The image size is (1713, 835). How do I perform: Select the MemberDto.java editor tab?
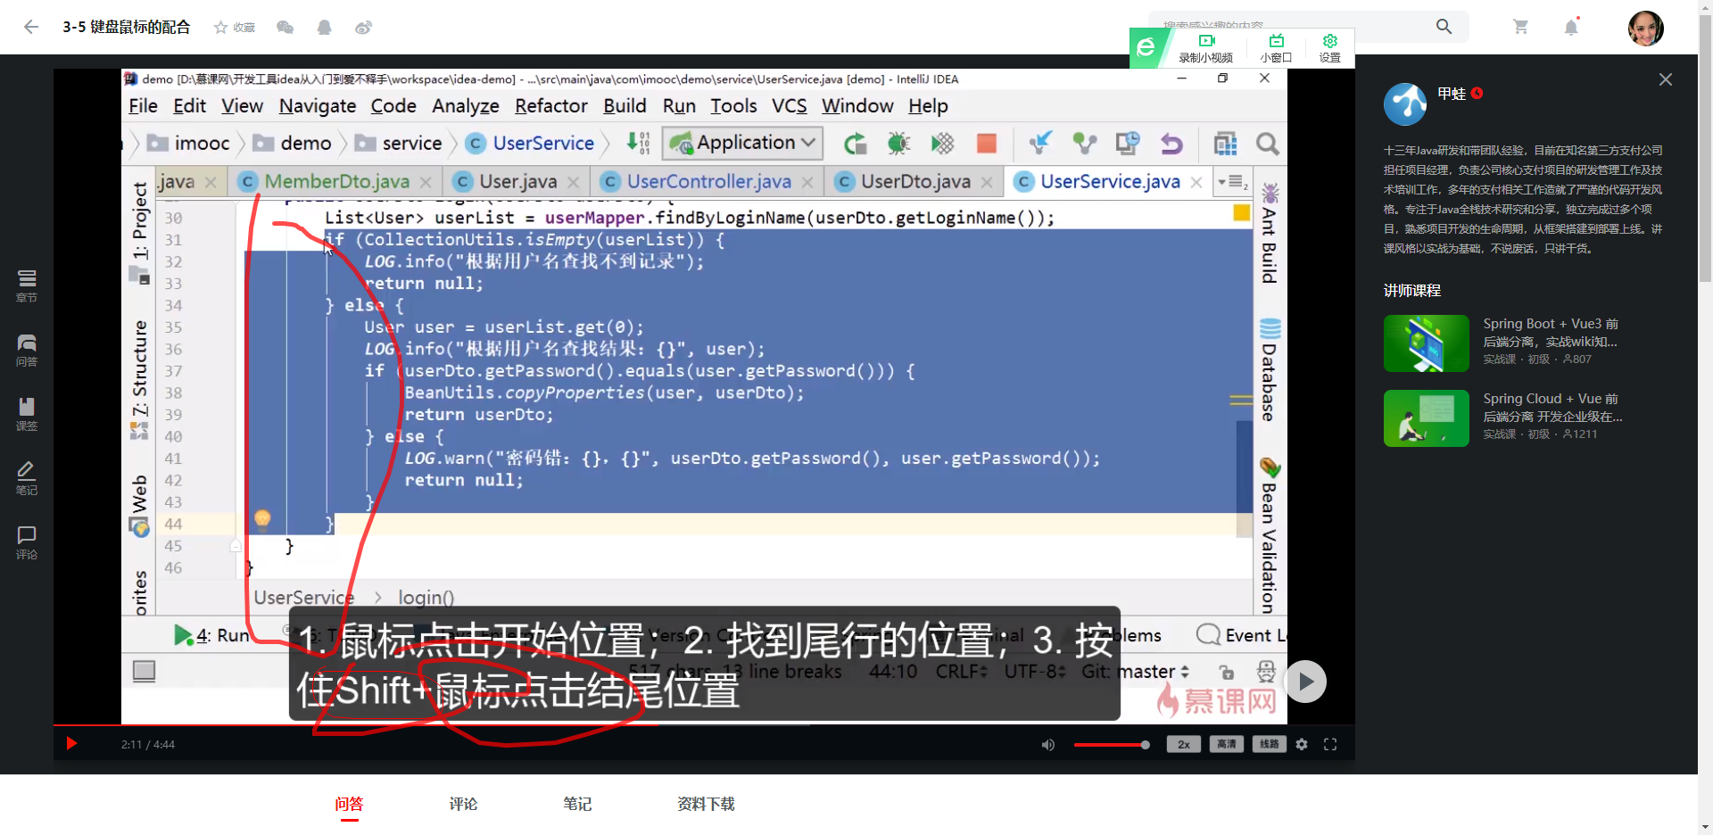point(336,182)
